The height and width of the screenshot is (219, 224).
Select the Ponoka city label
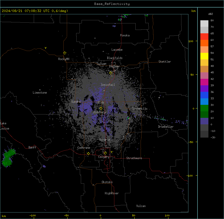tap(125, 35)
